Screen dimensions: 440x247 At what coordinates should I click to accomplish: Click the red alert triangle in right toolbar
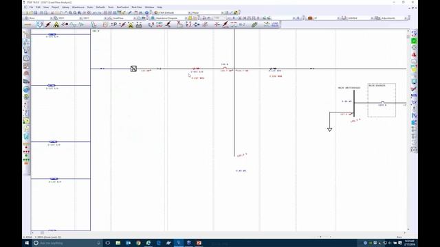click(414, 55)
